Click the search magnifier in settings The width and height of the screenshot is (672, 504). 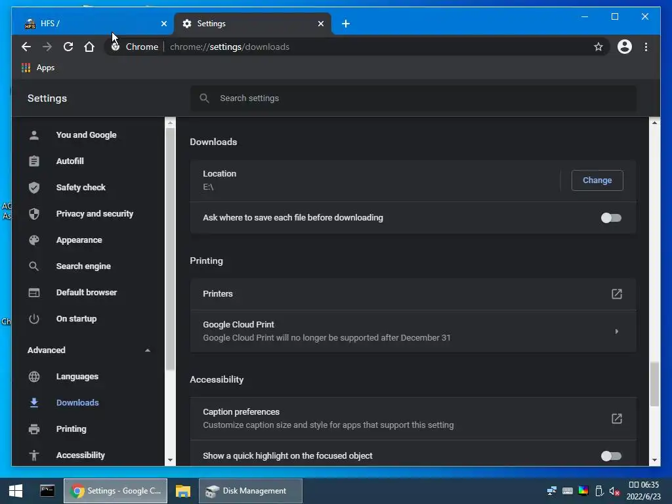pyautogui.click(x=205, y=98)
